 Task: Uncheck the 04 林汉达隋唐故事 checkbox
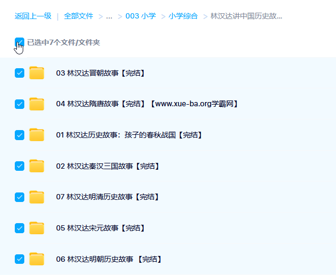(20, 104)
